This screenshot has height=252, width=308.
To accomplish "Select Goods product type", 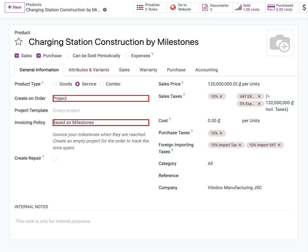I will coord(55,84).
